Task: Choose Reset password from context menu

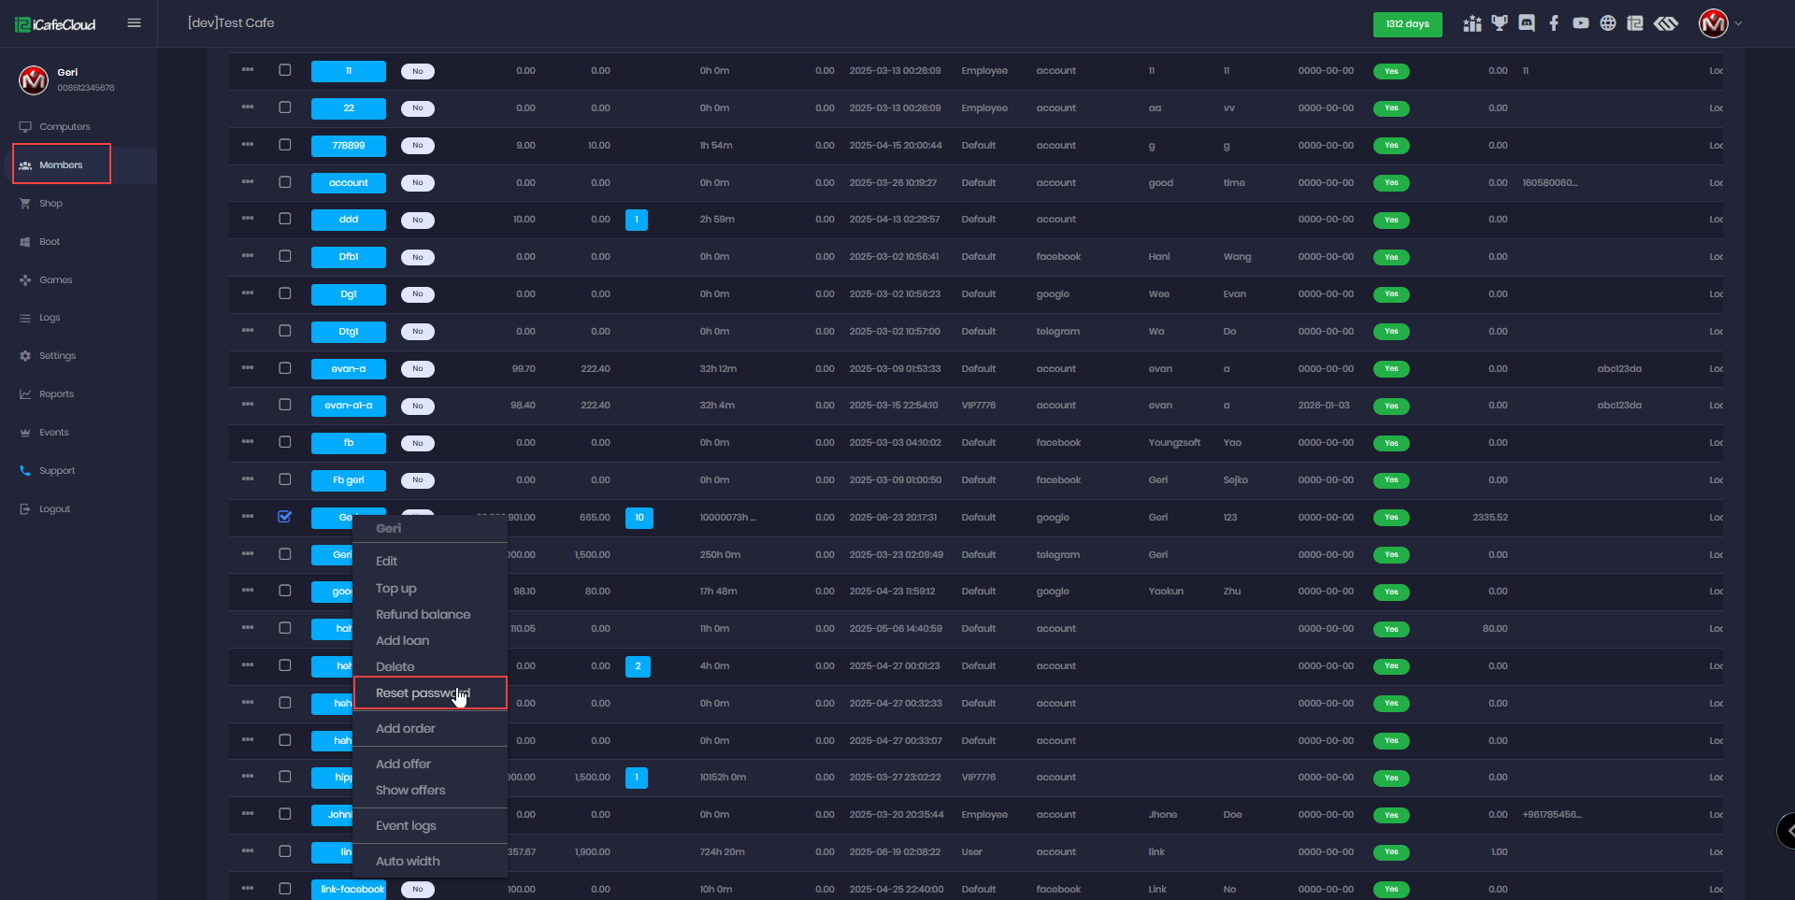Action: pos(423,693)
